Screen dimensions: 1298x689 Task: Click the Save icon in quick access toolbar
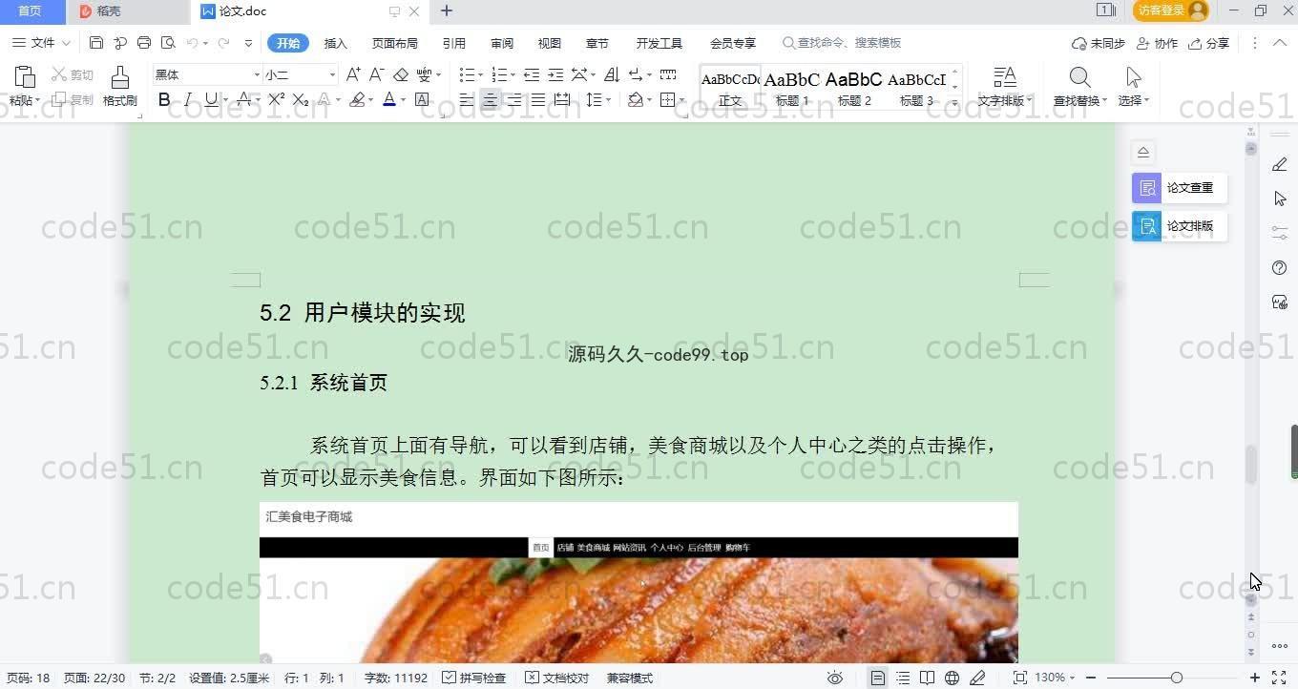(95, 43)
